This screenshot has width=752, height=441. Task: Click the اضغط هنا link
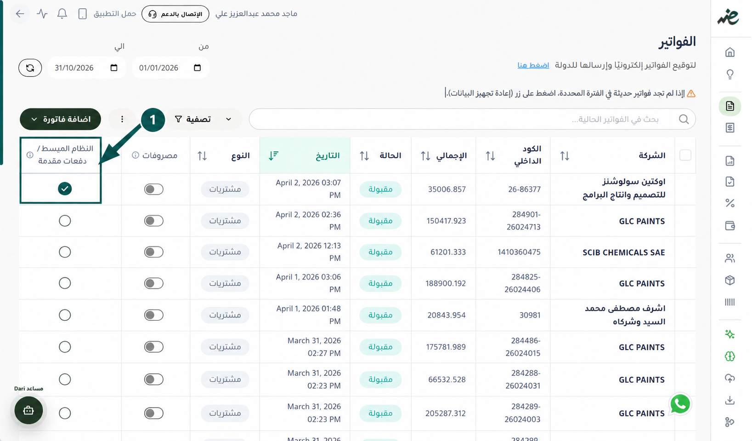pyautogui.click(x=533, y=65)
